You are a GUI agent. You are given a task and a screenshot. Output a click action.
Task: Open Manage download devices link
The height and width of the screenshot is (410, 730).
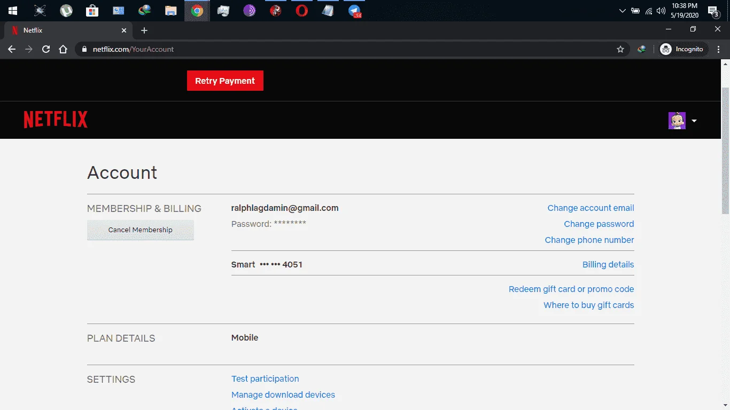pyautogui.click(x=283, y=395)
